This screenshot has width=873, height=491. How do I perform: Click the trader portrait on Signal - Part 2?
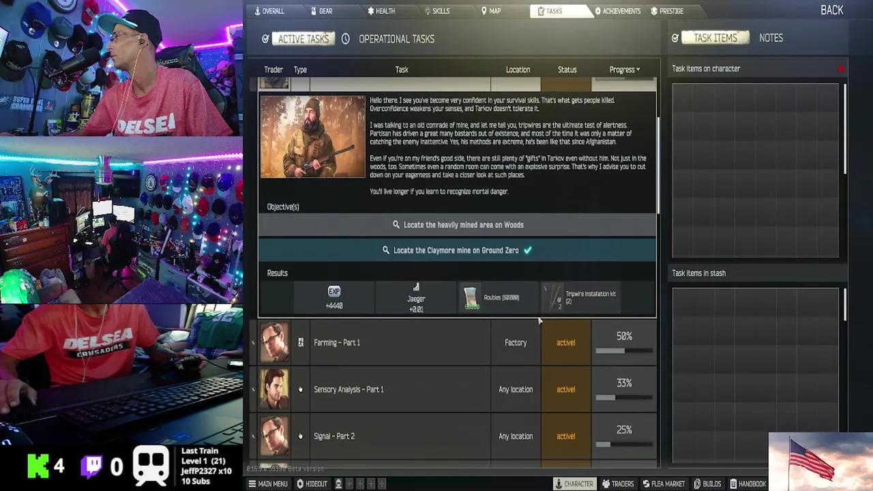pos(274,436)
